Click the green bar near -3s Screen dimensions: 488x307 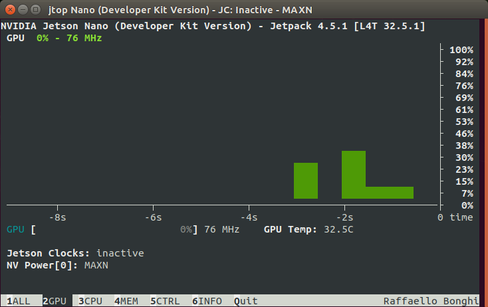(x=306, y=180)
